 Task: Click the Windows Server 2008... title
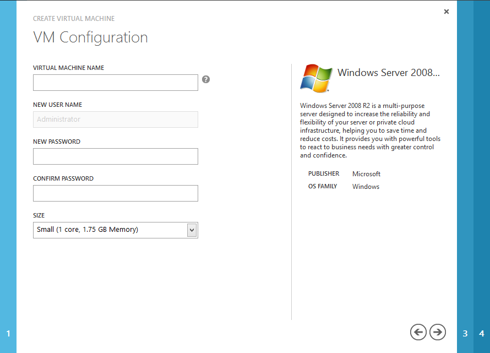point(389,73)
